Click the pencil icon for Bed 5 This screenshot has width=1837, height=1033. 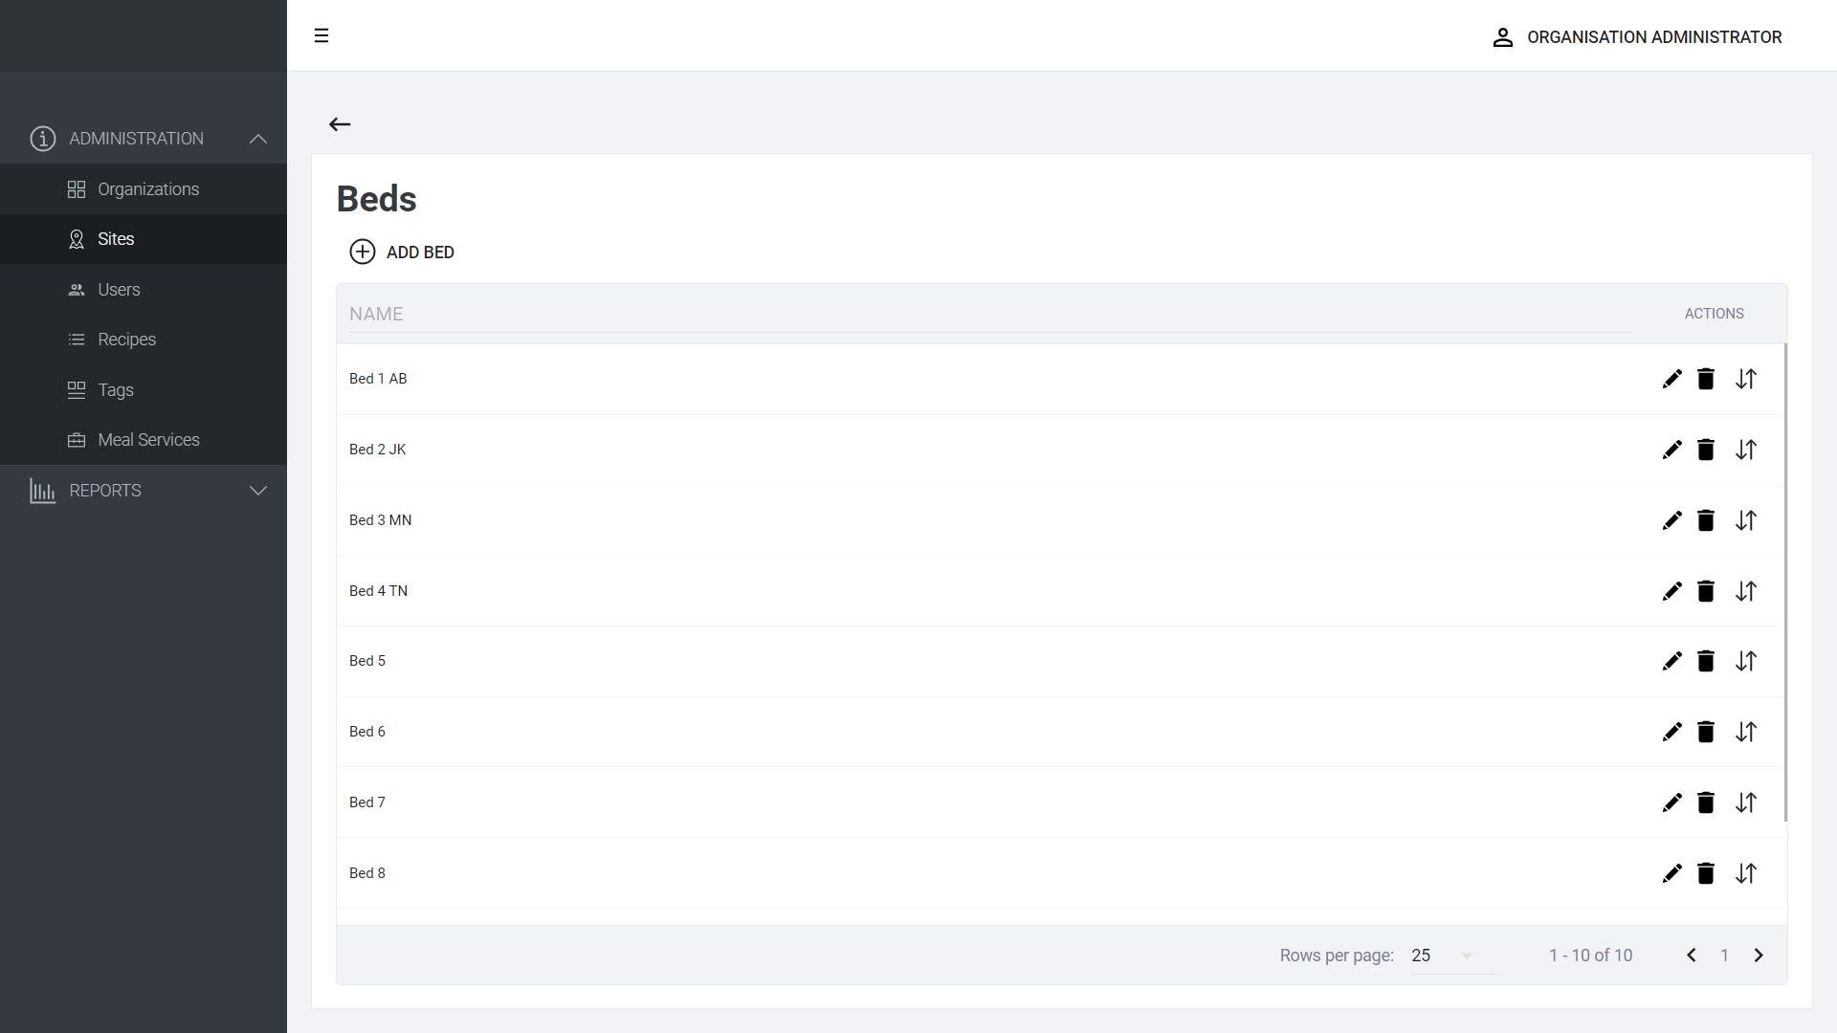pos(1671,661)
